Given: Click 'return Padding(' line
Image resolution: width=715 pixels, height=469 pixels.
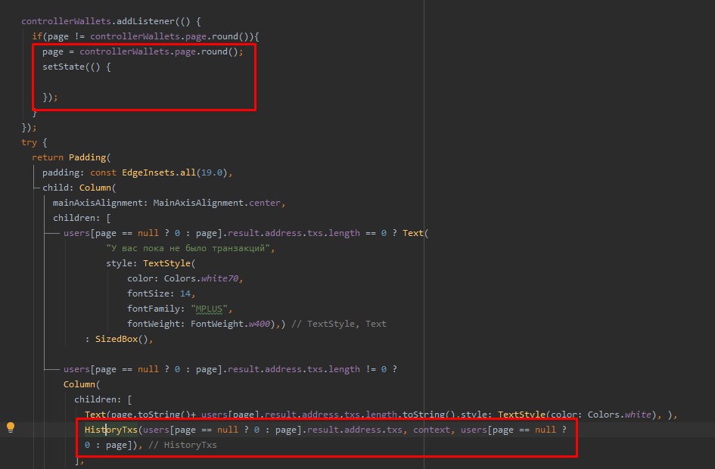Looking at the screenshot, I should coord(71,157).
